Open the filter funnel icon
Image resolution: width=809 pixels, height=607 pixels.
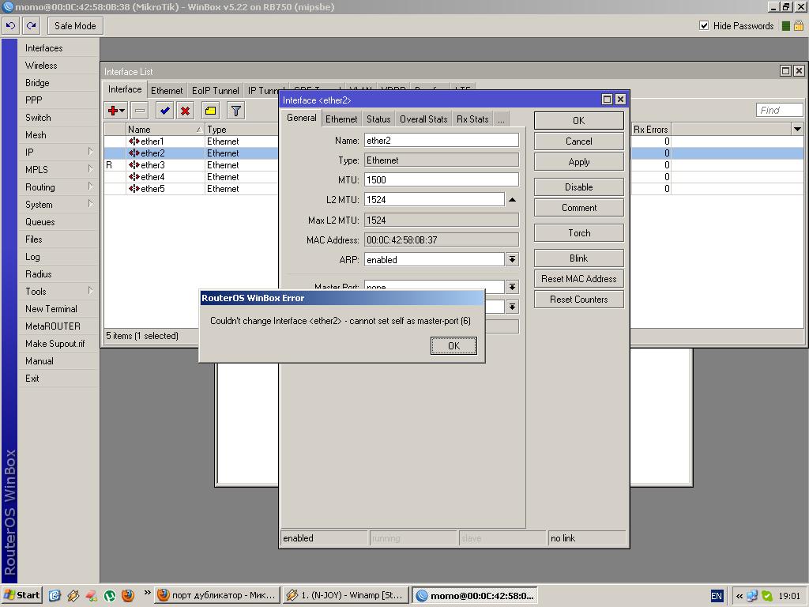click(235, 111)
